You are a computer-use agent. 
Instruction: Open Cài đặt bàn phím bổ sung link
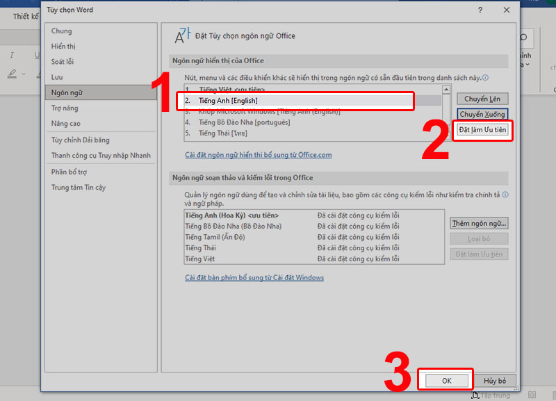[254, 277]
